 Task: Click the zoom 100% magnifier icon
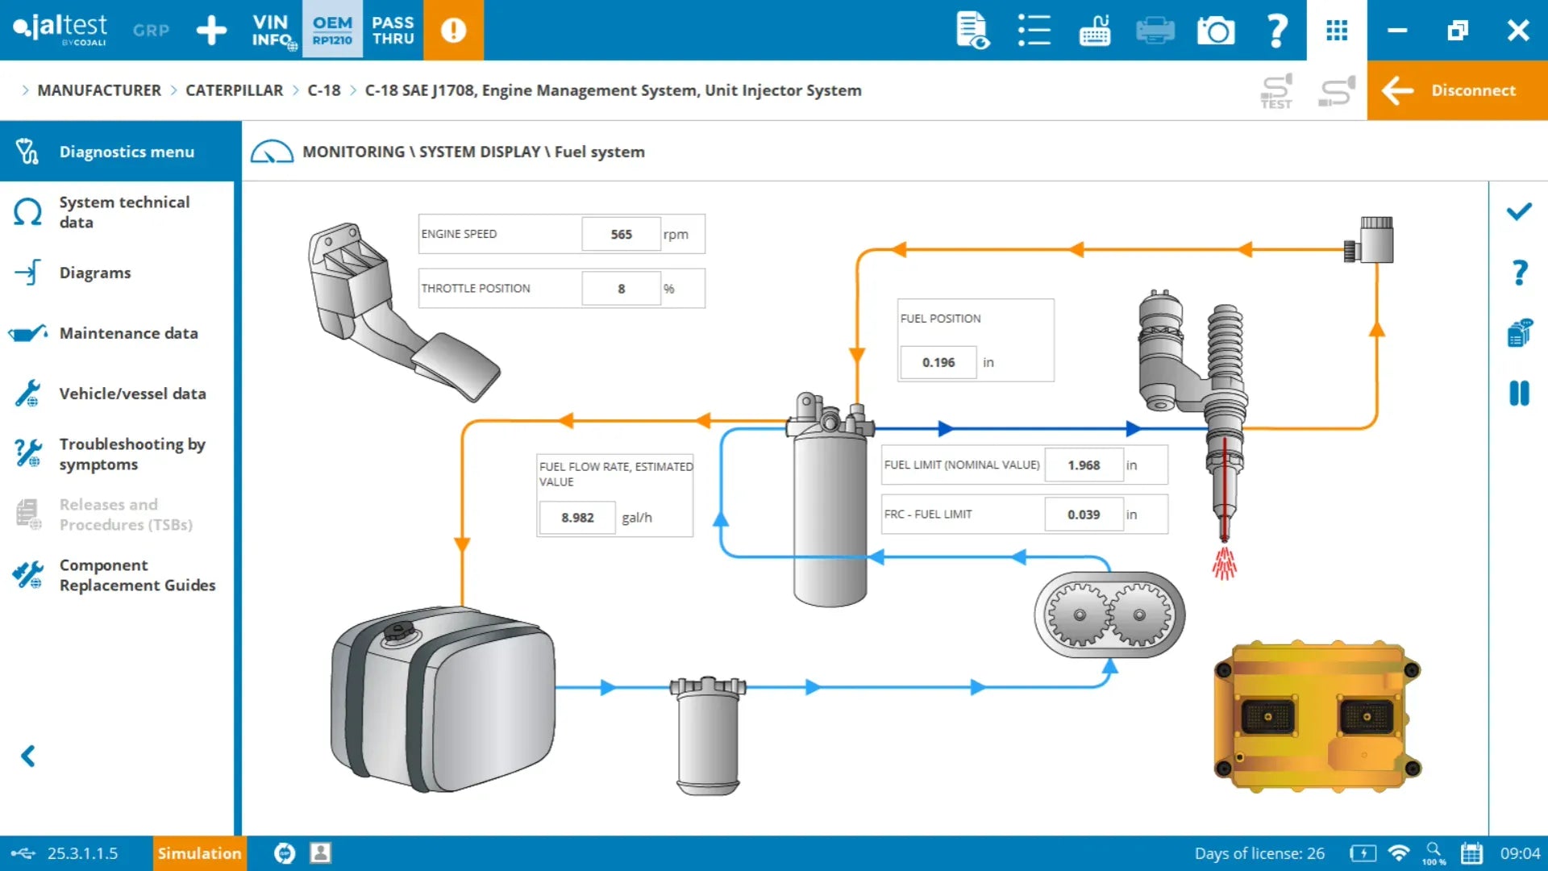[1434, 853]
